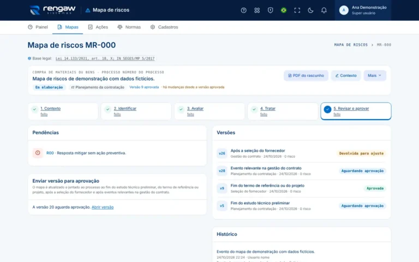Click the Devolvida para ajuste badge
This screenshot has width=419, height=262.
point(361,153)
